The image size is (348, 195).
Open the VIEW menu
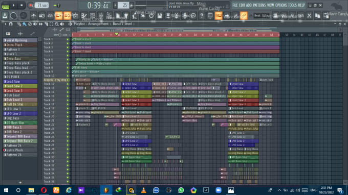click(270, 5)
